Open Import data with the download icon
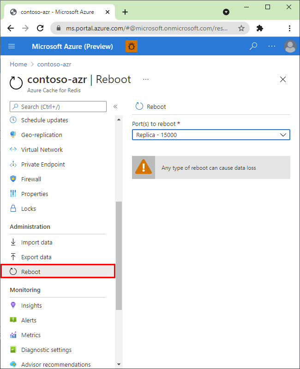Image resolution: width=300 pixels, height=369 pixels. click(x=14, y=242)
